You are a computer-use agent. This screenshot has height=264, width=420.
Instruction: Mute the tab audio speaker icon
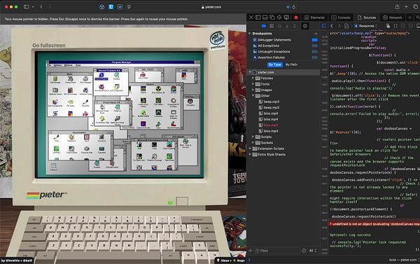[x=288, y=7]
